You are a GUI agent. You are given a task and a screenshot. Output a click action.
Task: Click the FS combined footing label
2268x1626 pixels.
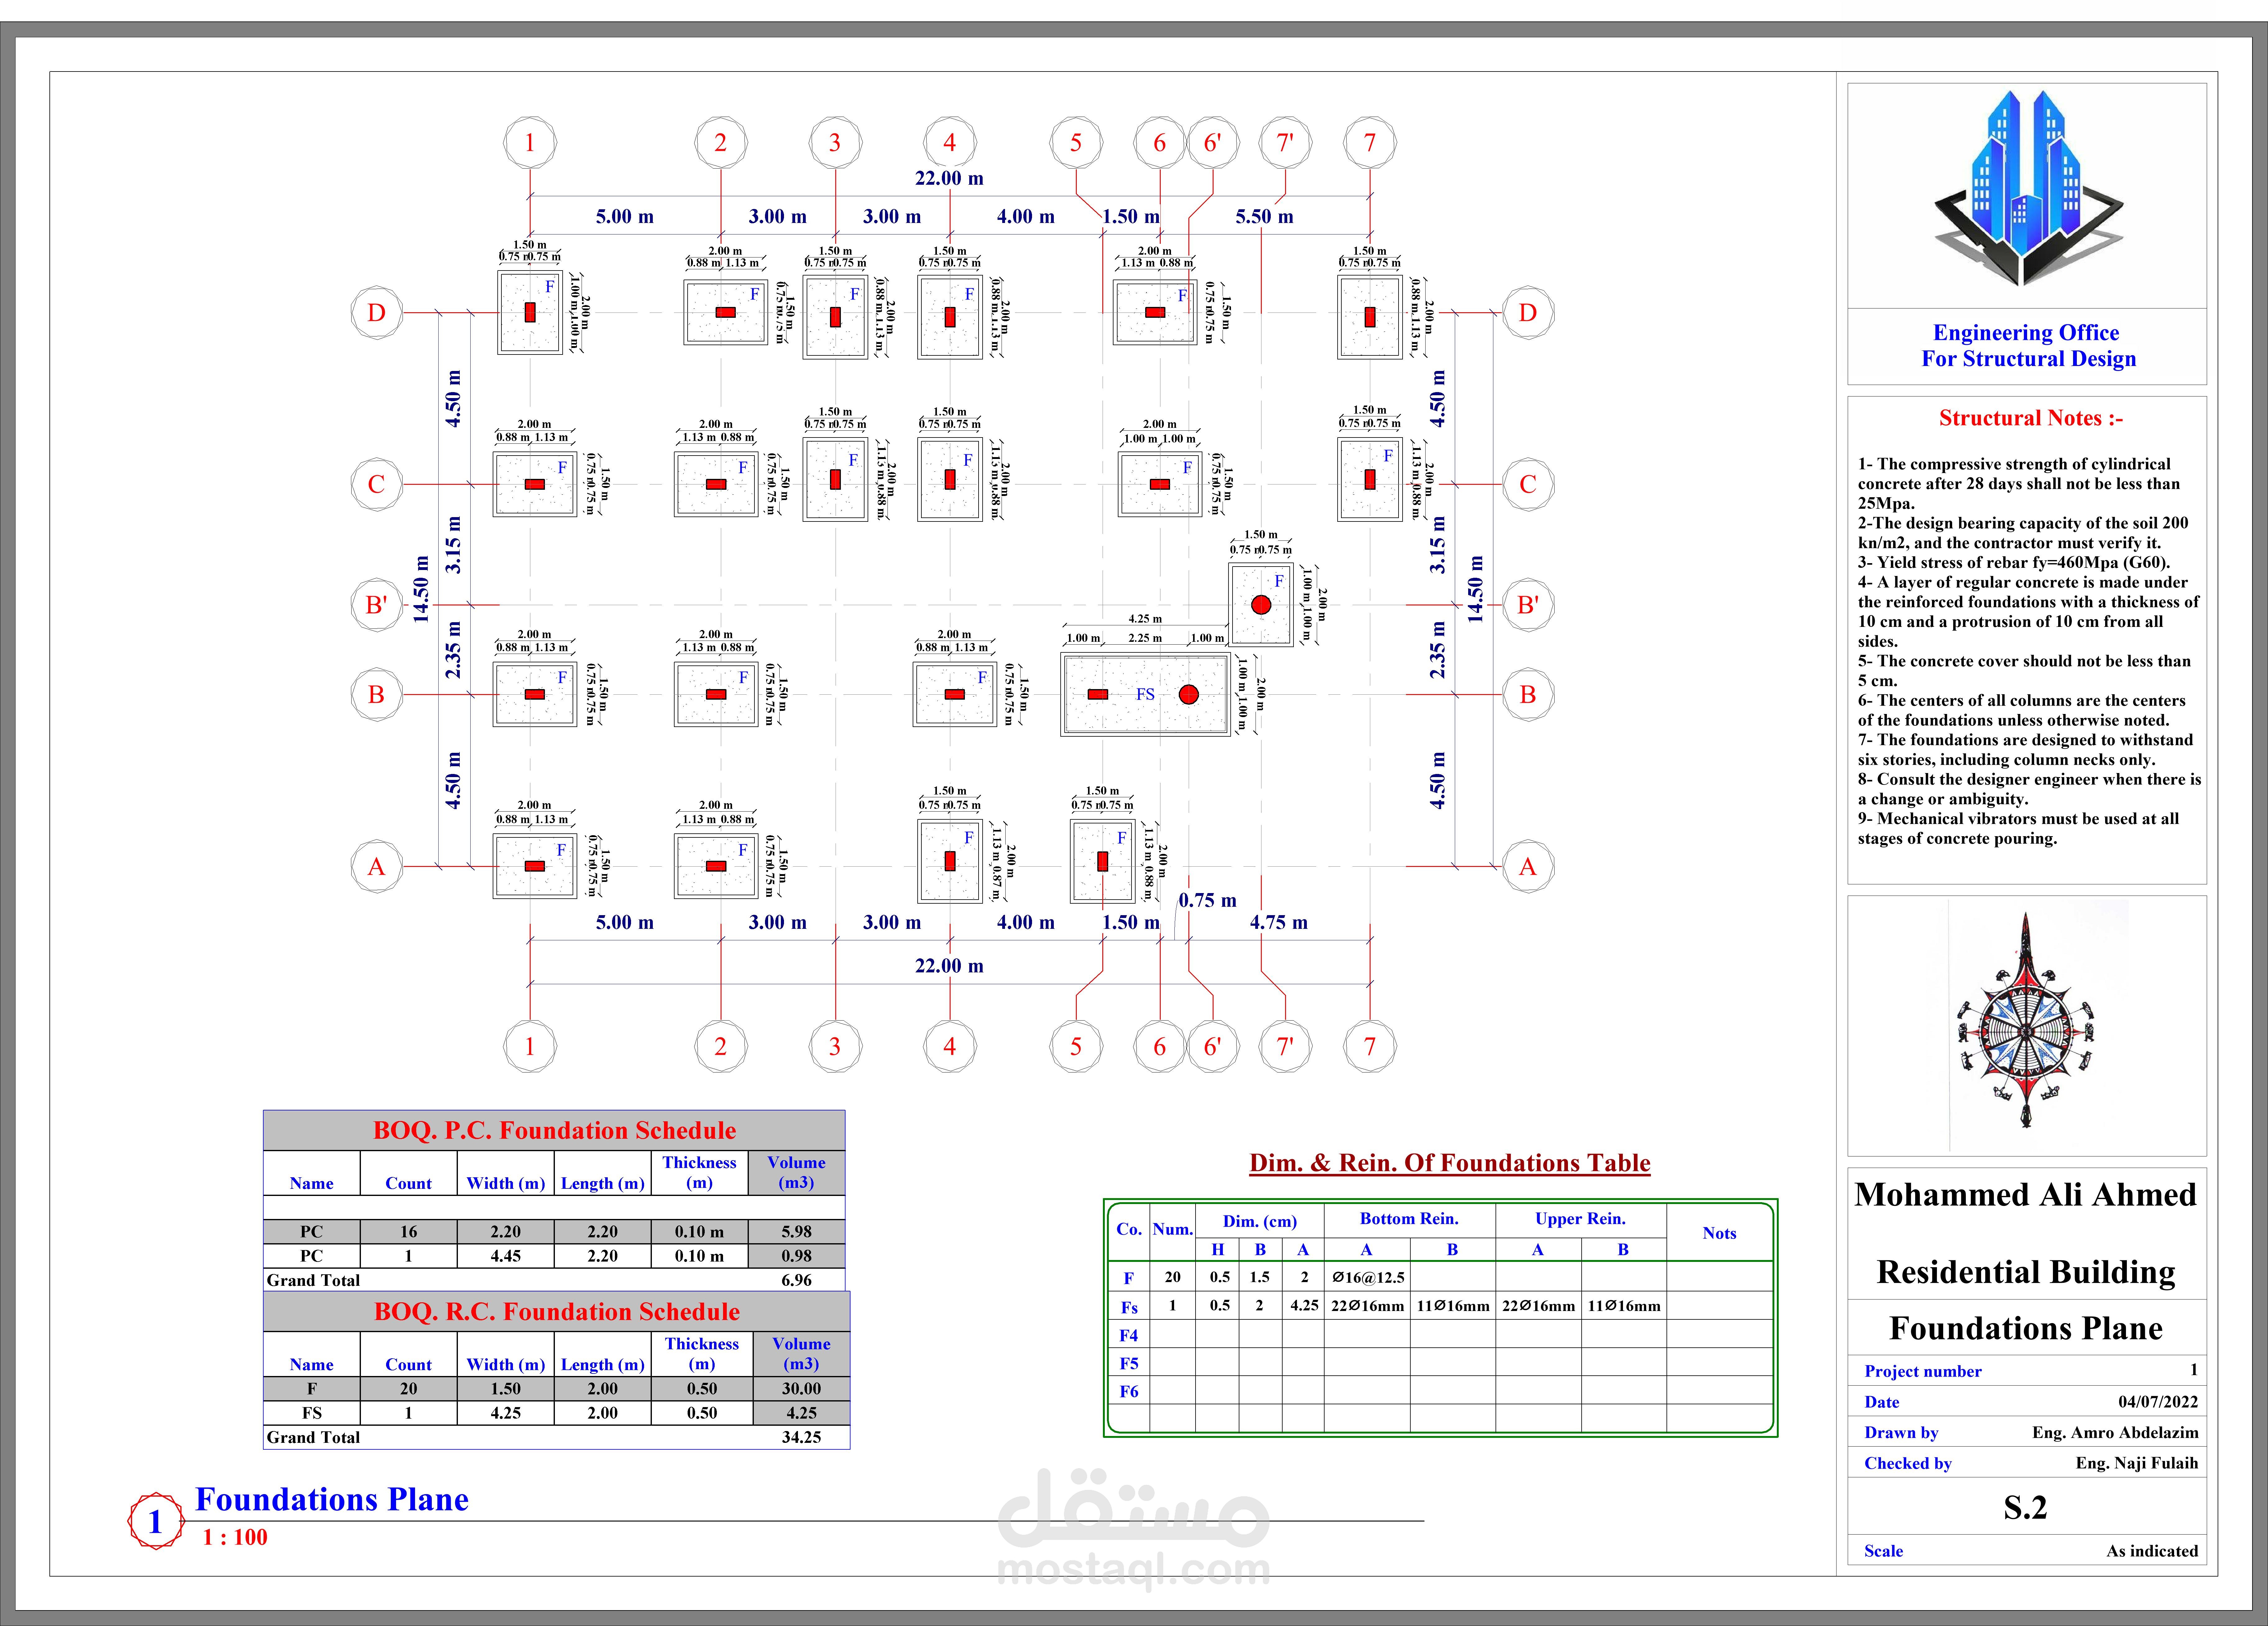[1145, 694]
